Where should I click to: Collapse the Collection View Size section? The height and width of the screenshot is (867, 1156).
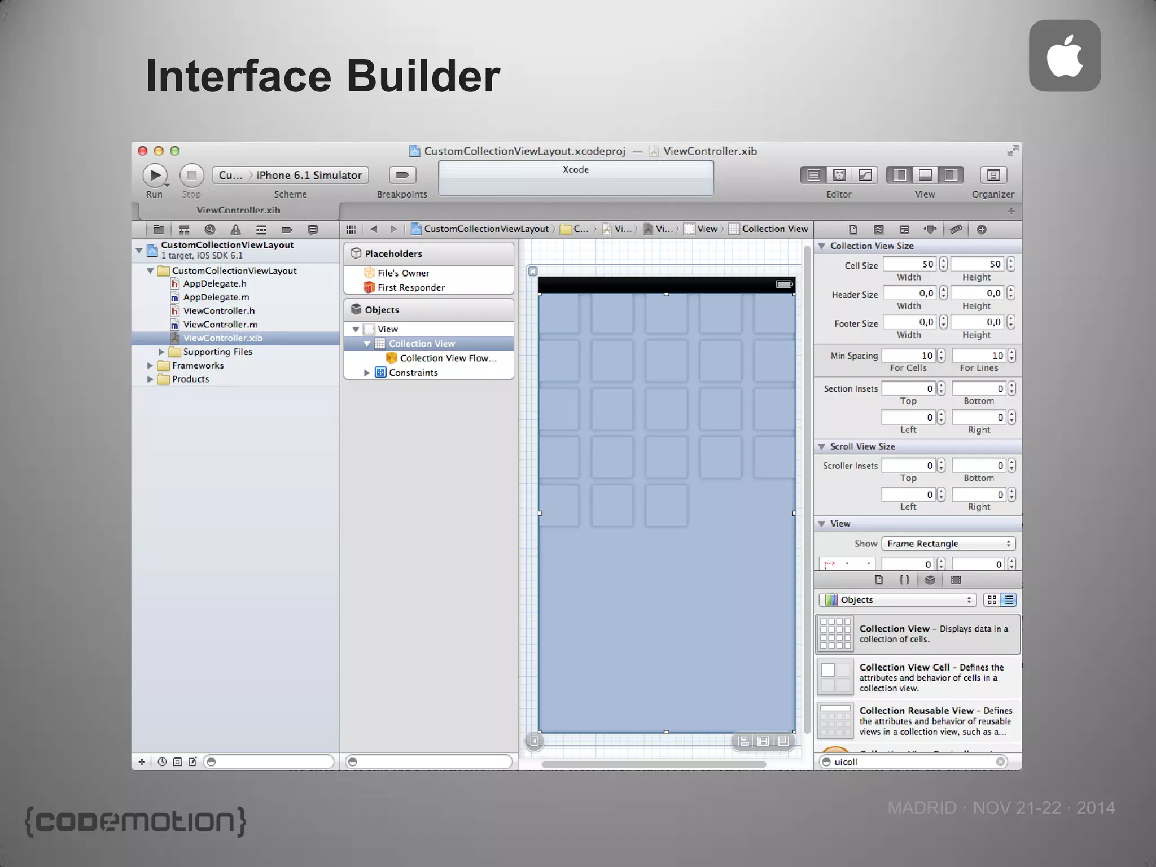click(x=822, y=246)
